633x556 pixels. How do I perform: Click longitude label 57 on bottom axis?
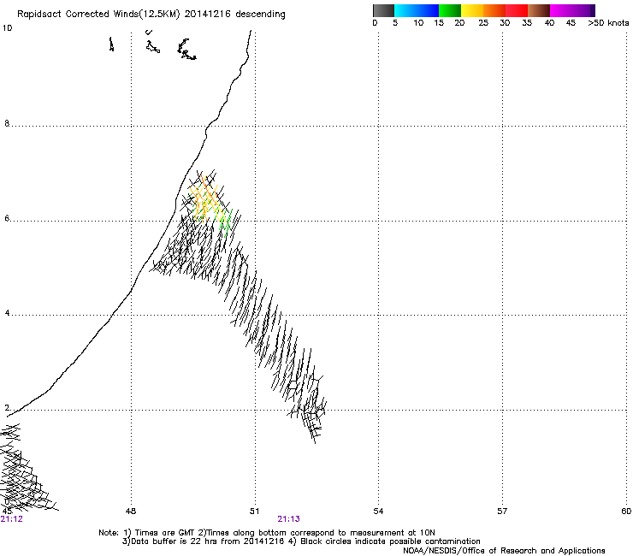502,512
